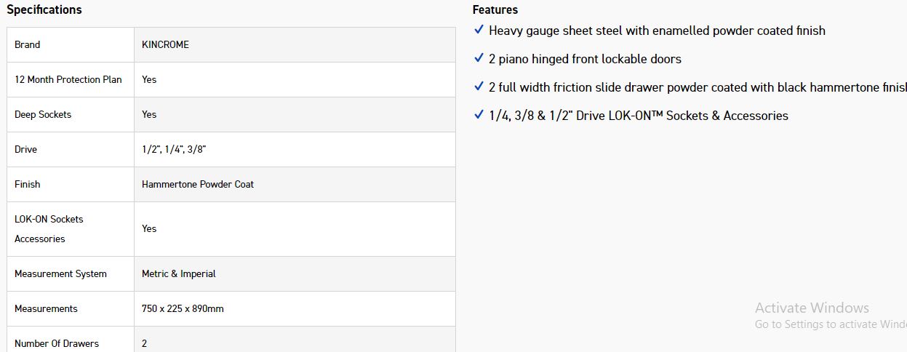Image resolution: width=907 pixels, height=352 pixels.
Task: Click the Brand row label
Action: pos(28,45)
